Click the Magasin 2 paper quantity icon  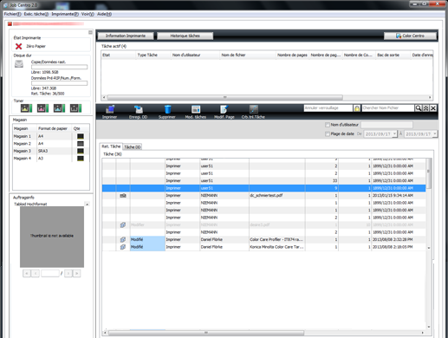click(x=81, y=144)
